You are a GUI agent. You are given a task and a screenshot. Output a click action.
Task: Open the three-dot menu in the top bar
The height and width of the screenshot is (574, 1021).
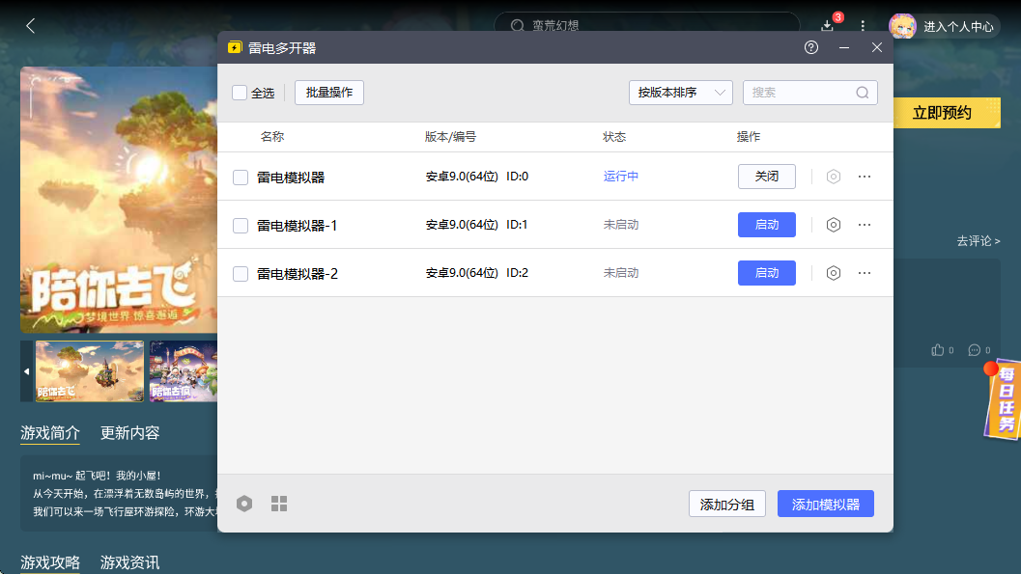[x=863, y=25]
